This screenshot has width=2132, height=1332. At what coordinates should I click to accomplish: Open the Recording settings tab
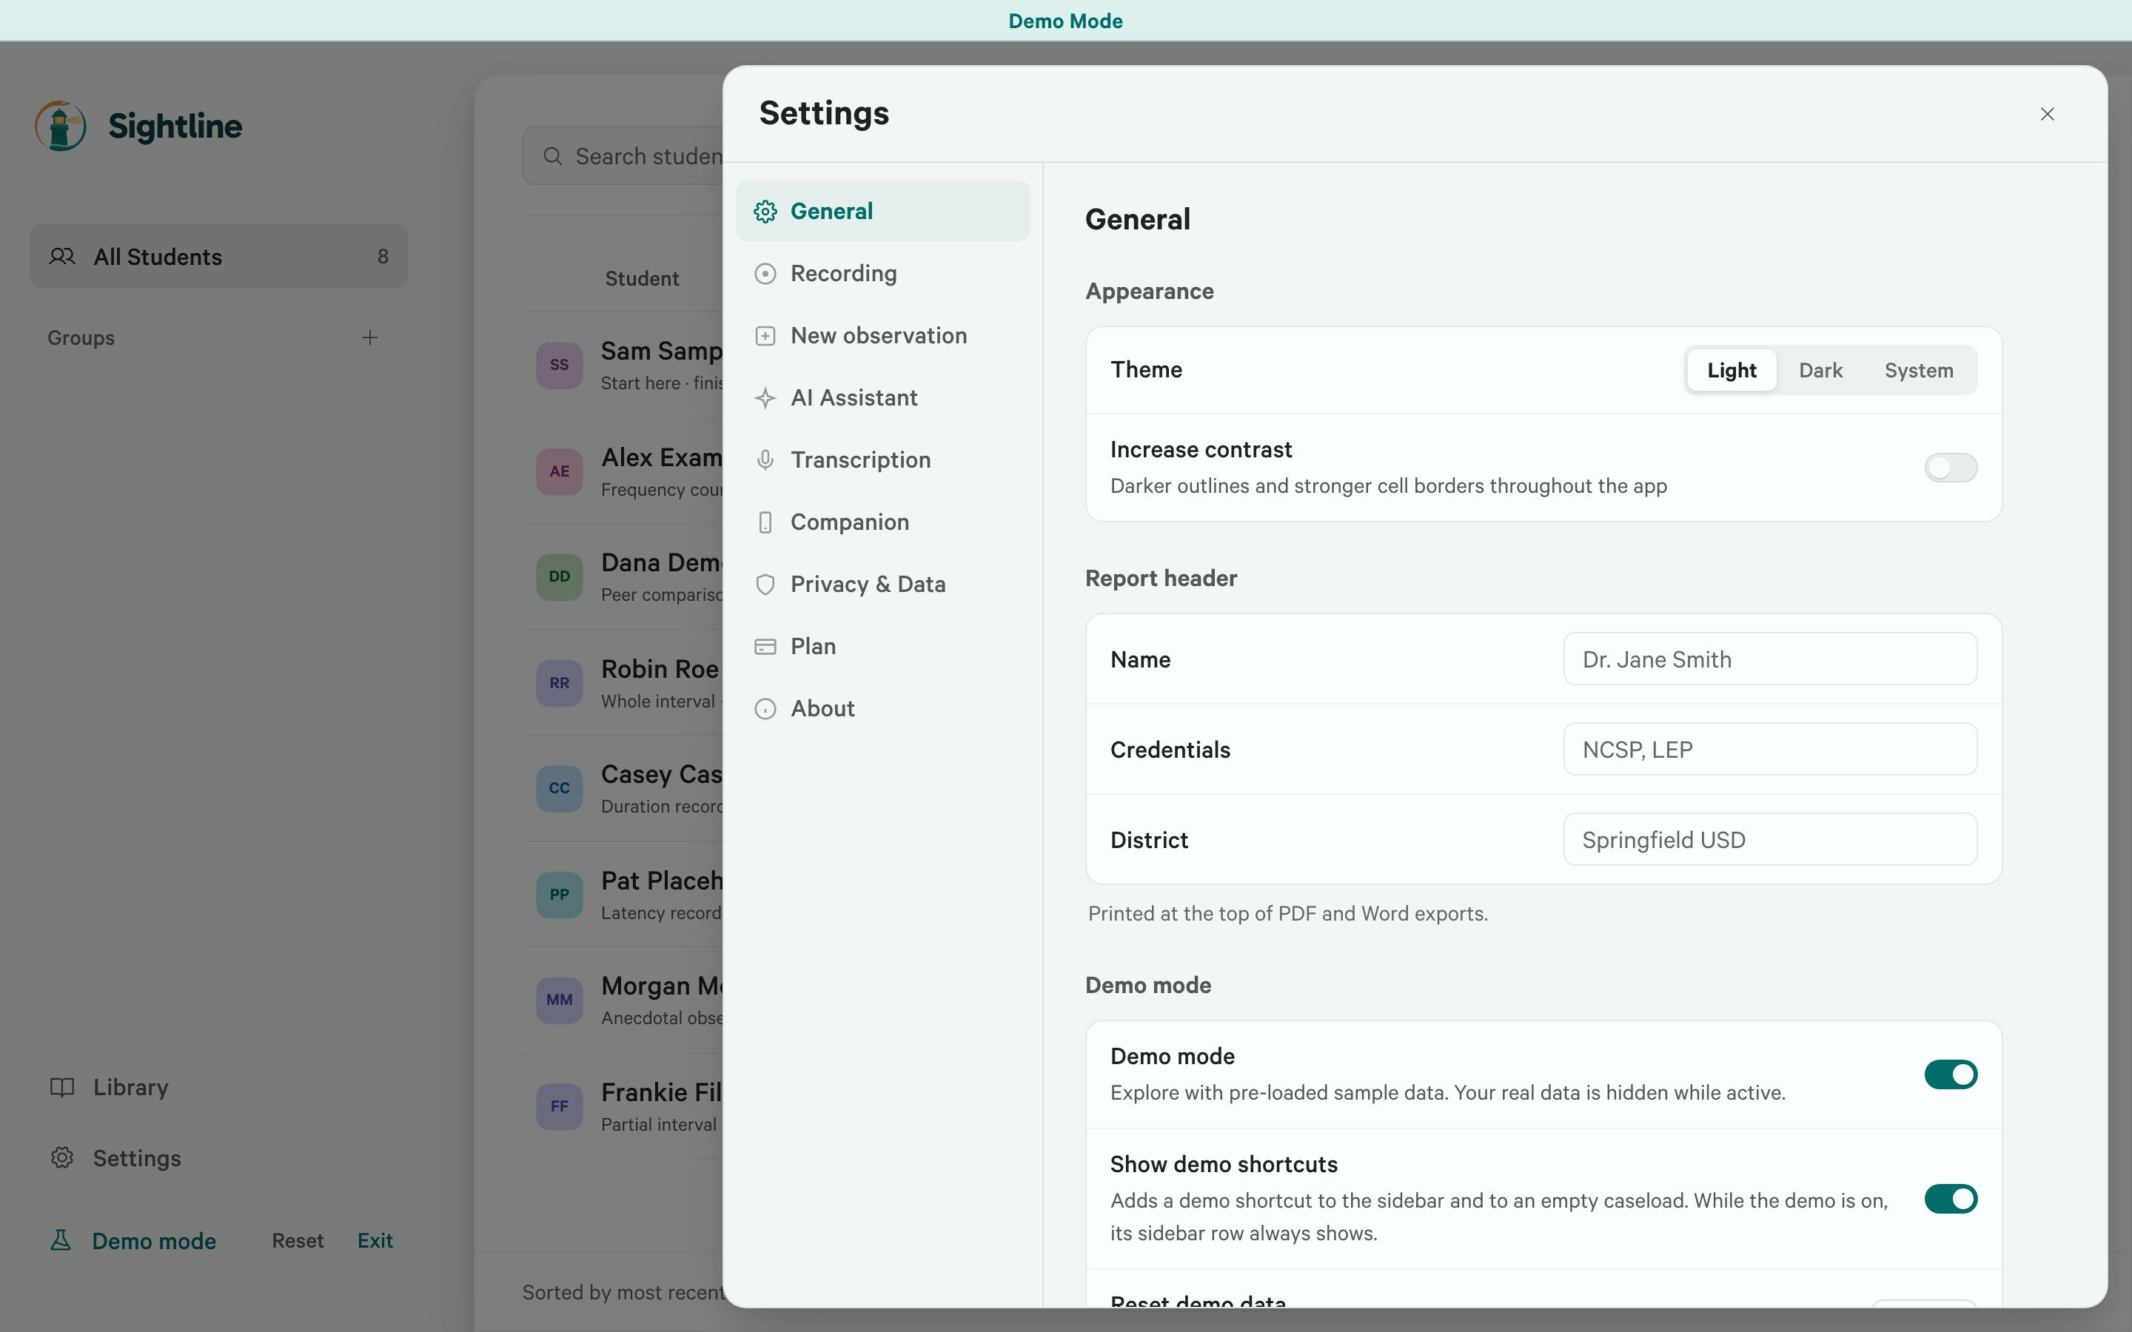[882, 274]
